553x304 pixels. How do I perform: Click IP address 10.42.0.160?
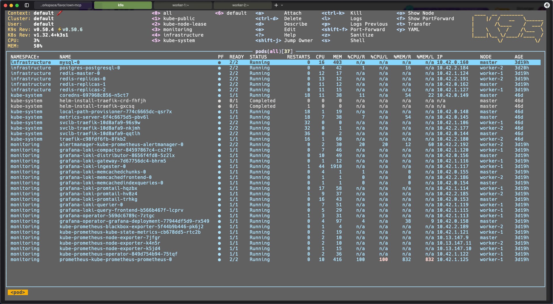(x=452, y=63)
